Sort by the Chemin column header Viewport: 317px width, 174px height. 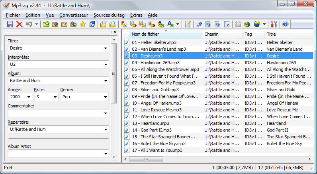222,34
